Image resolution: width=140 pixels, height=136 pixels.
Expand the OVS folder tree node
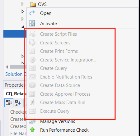(x=22, y=4)
